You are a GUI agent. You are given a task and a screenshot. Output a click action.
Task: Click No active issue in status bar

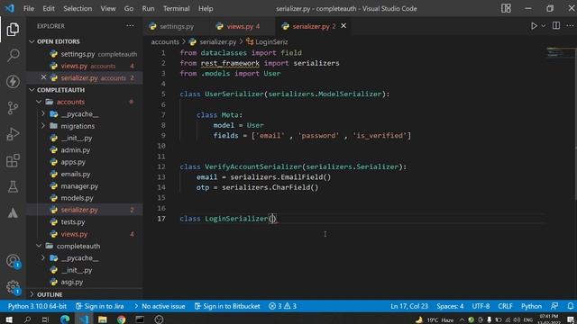click(160, 306)
